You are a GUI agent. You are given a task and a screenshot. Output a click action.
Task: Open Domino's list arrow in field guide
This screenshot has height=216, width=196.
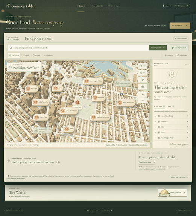click(187, 121)
